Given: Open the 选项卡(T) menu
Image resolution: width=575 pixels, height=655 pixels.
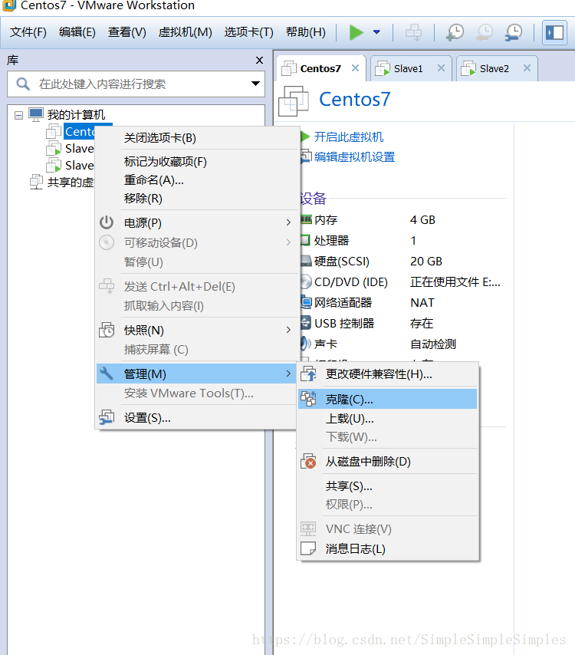Looking at the screenshot, I should [248, 32].
